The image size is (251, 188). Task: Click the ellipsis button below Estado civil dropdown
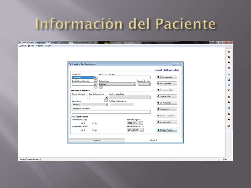[x=96, y=81]
